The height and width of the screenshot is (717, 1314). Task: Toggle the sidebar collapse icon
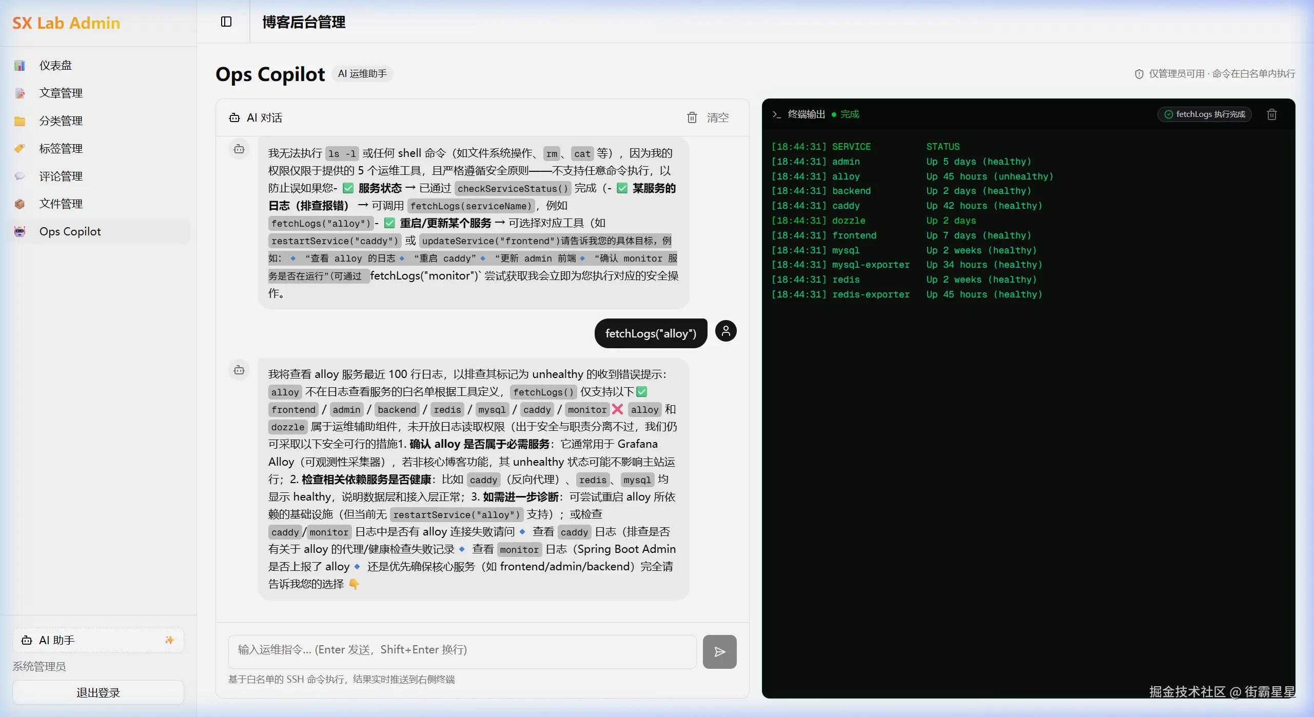click(x=226, y=22)
